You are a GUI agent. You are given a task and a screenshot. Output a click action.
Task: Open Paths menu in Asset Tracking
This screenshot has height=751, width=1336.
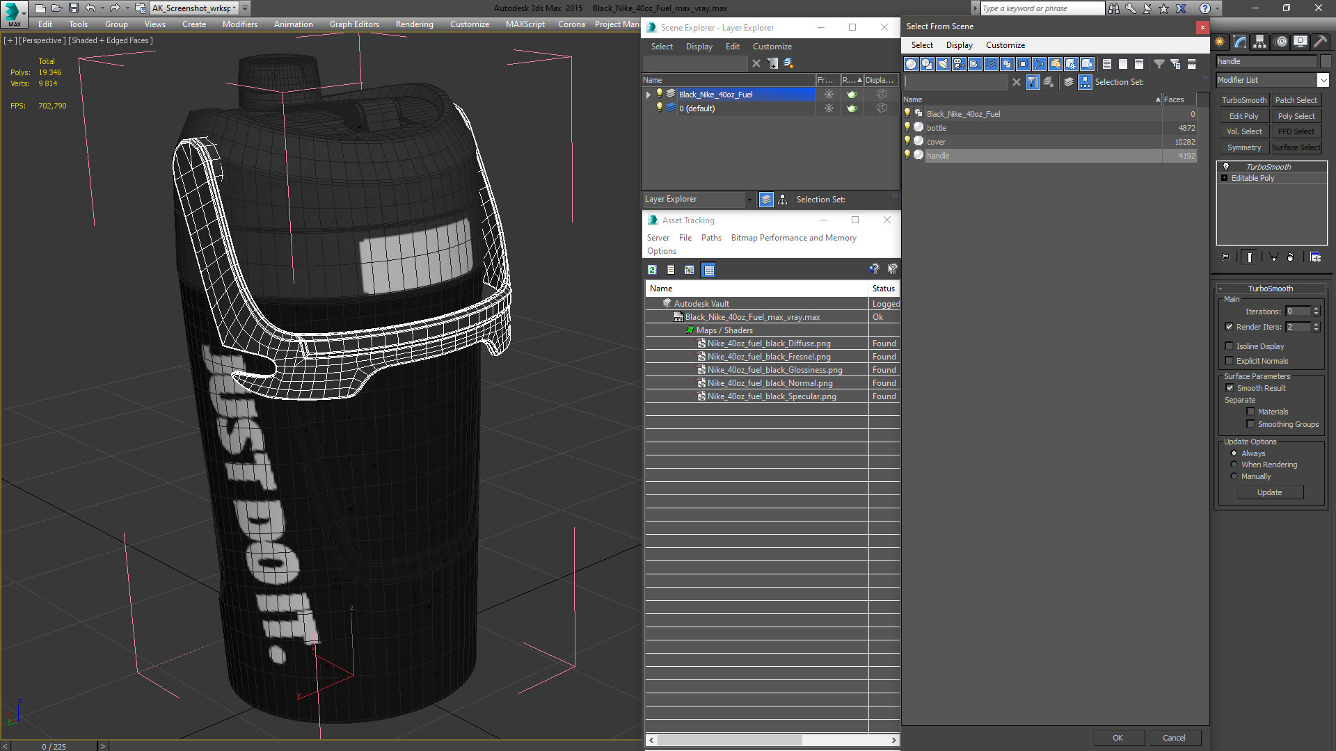coord(711,238)
